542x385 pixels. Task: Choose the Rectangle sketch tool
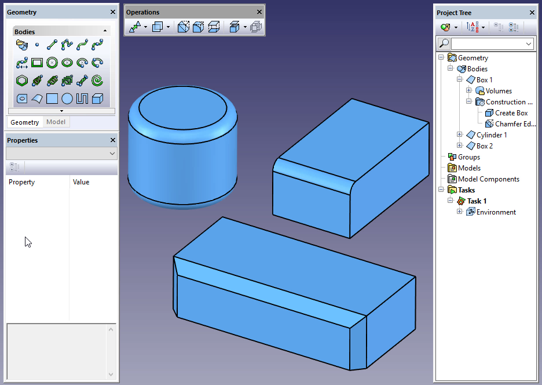click(37, 63)
